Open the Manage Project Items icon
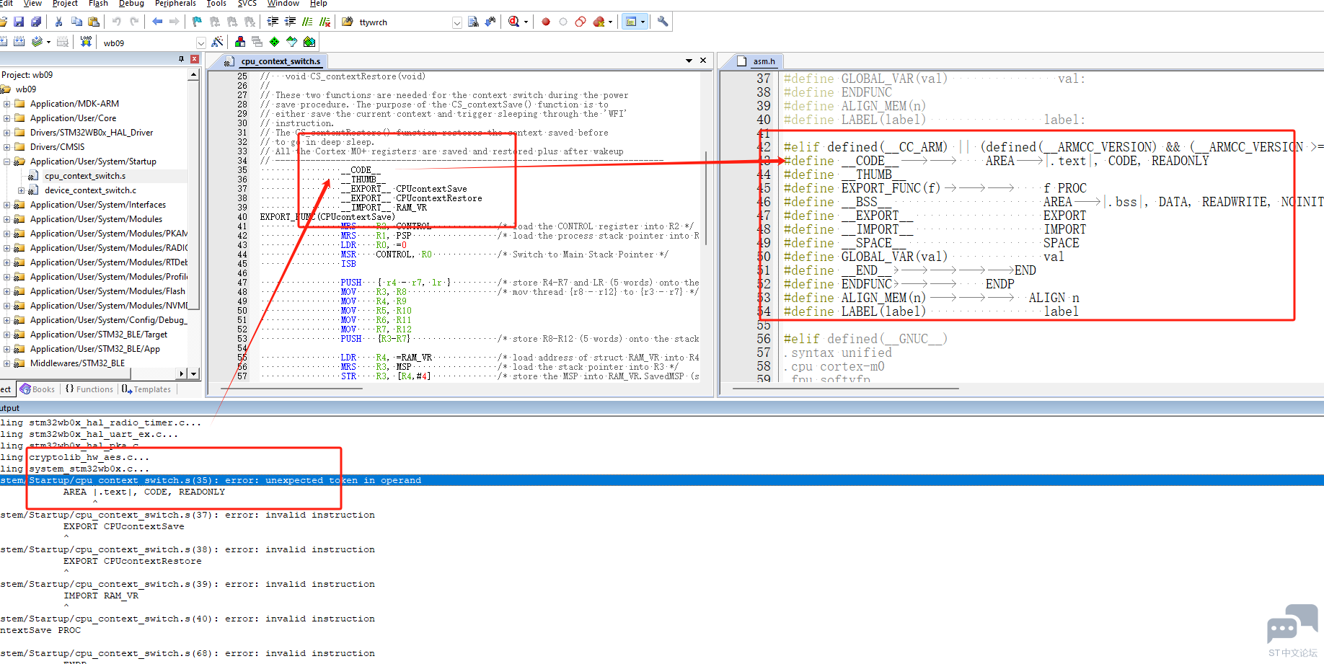1324x664 pixels. (x=240, y=42)
